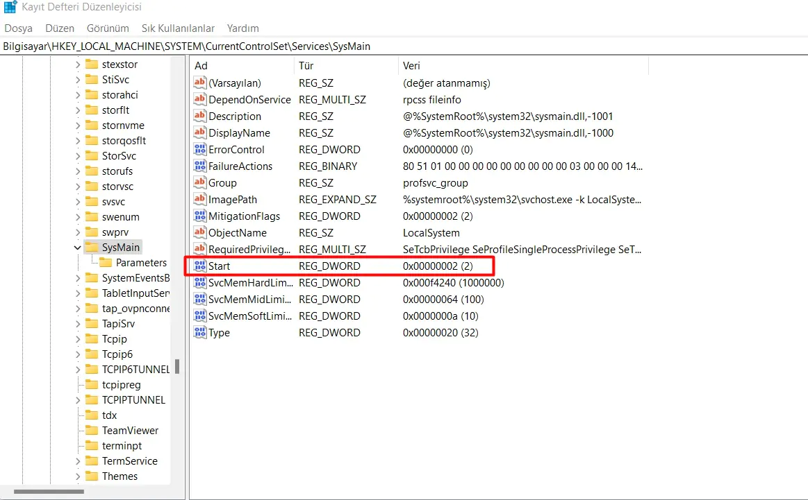Click the Themes folder icon
The width and height of the screenshot is (808, 500).
pyautogui.click(x=92, y=476)
